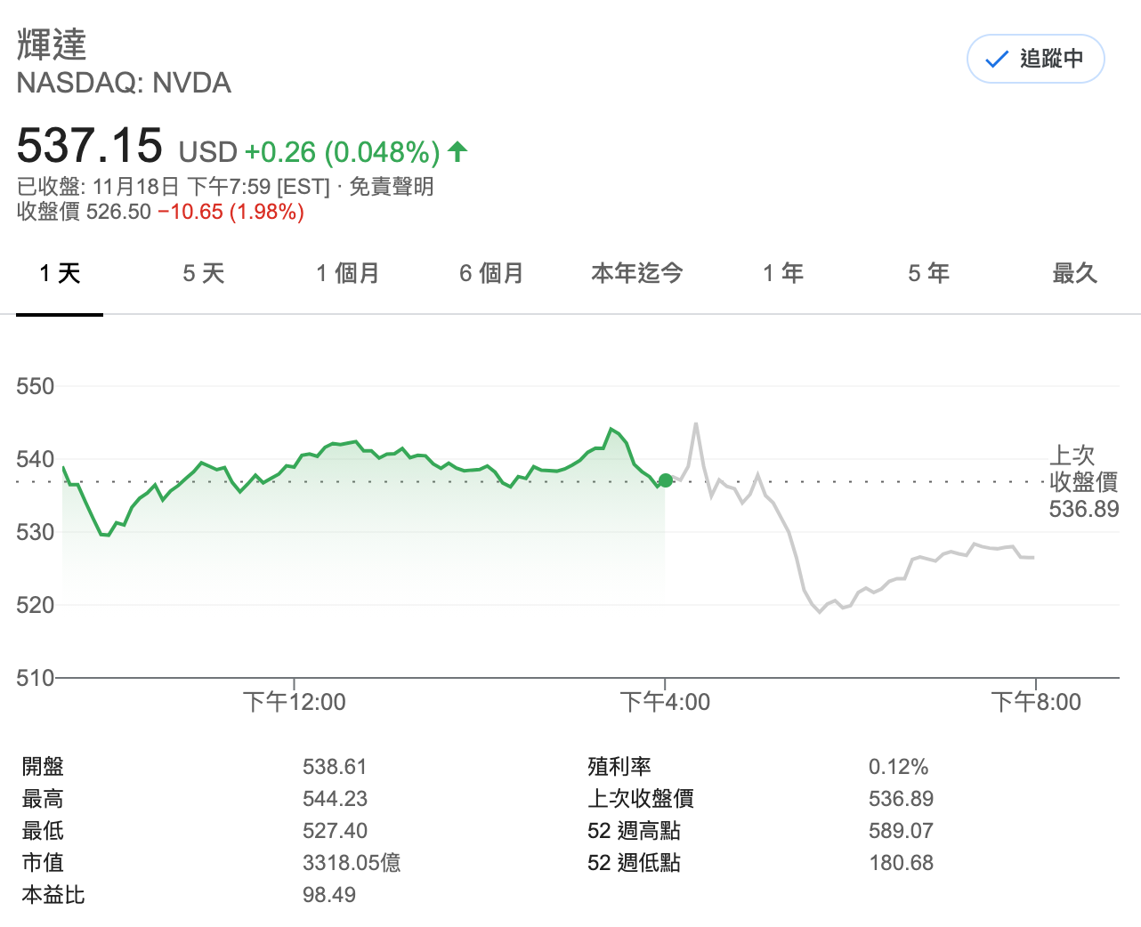This screenshot has width=1141, height=927.
Task: Click the 殖利率 value 0.12%
Action: 898,767
